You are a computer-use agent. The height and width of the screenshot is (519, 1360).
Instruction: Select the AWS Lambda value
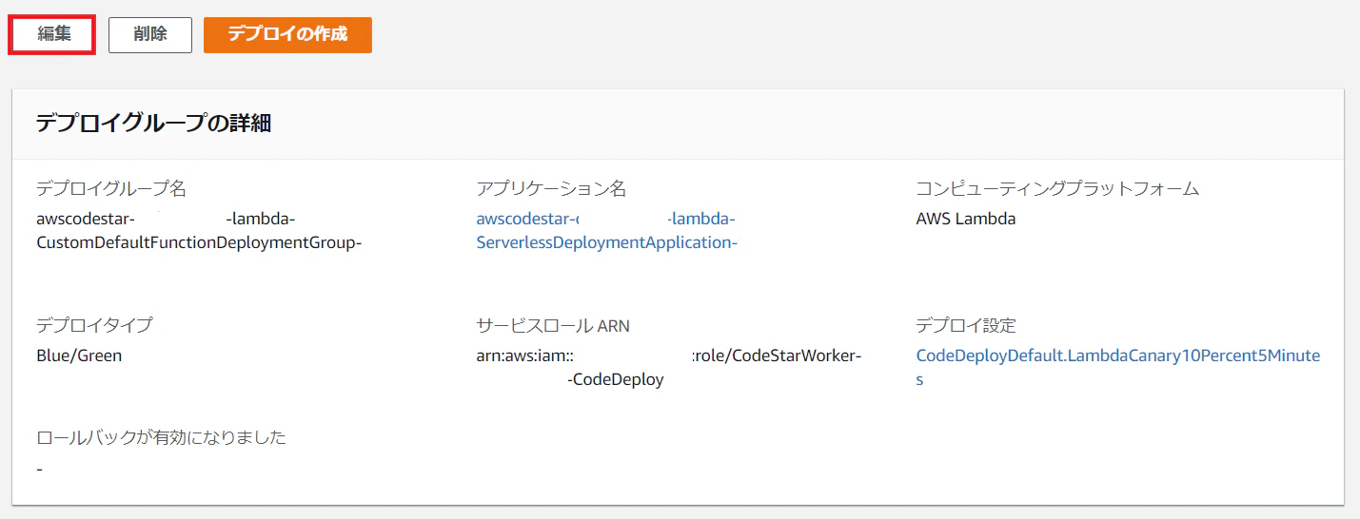[x=965, y=219]
